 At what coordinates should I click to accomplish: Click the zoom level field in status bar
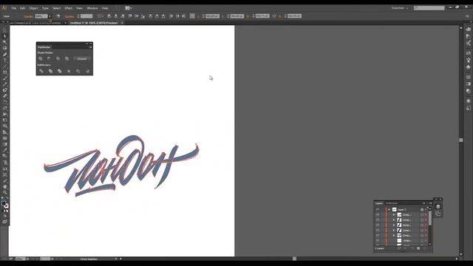click(21, 259)
